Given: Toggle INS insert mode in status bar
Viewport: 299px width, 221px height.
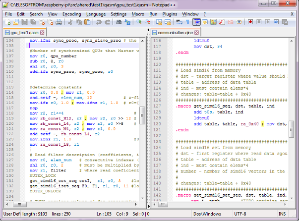Looking at the screenshot, I should [282, 214].
